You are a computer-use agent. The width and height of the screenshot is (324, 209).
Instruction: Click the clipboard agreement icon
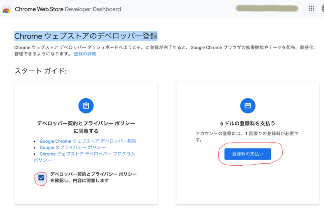pyautogui.click(x=86, y=106)
